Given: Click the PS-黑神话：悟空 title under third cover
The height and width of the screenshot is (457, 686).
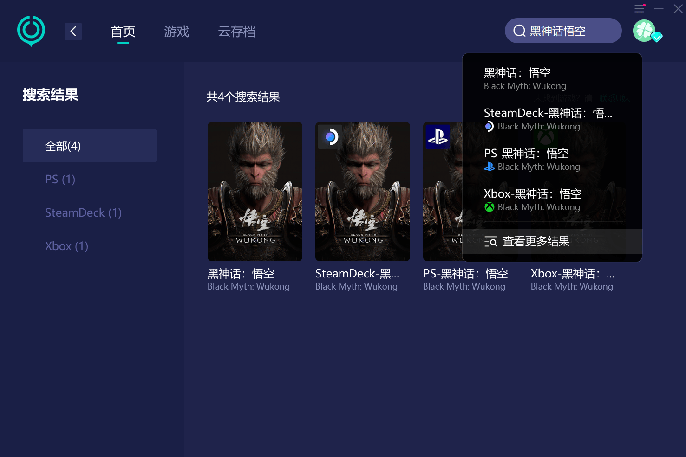Looking at the screenshot, I should coord(466,274).
